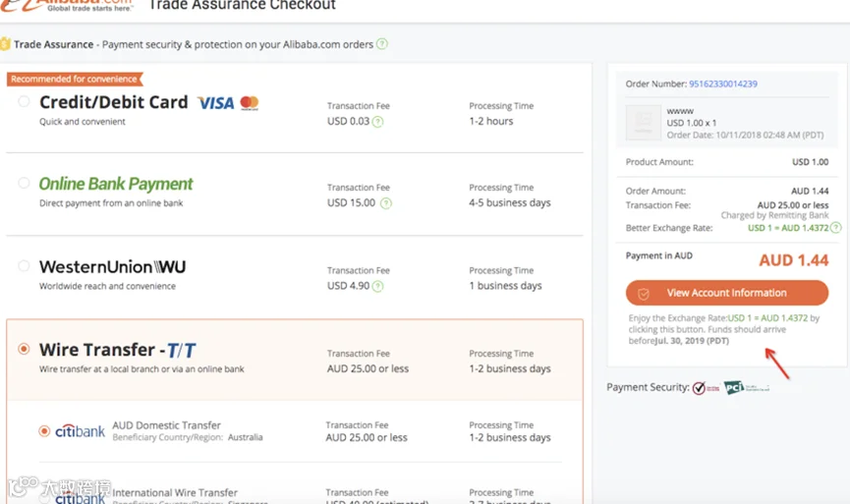850x504 pixels.
Task: Click the Trade Assurance help question mark icon
Action: pos(382,44)
